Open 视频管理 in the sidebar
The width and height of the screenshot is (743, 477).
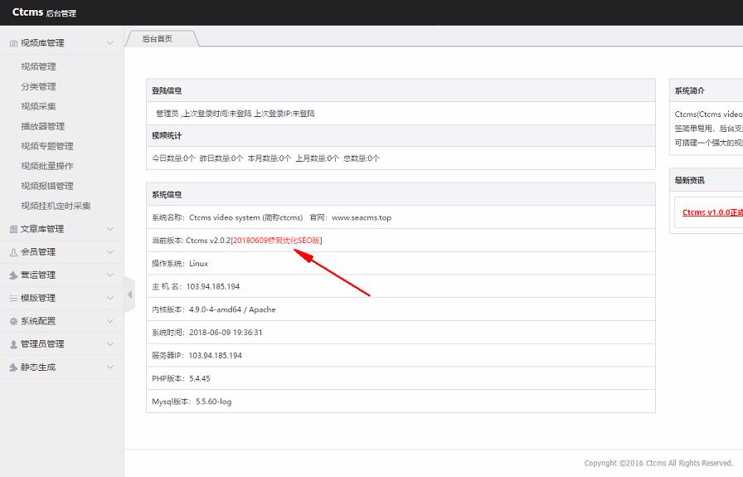(x=38, y=66)
